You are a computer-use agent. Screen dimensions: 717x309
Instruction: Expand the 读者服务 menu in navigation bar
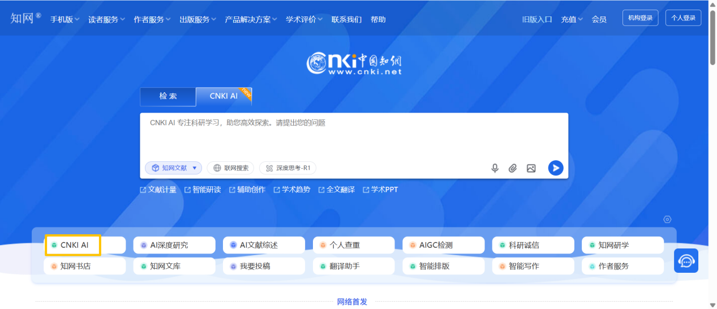(x=106, y=19)
